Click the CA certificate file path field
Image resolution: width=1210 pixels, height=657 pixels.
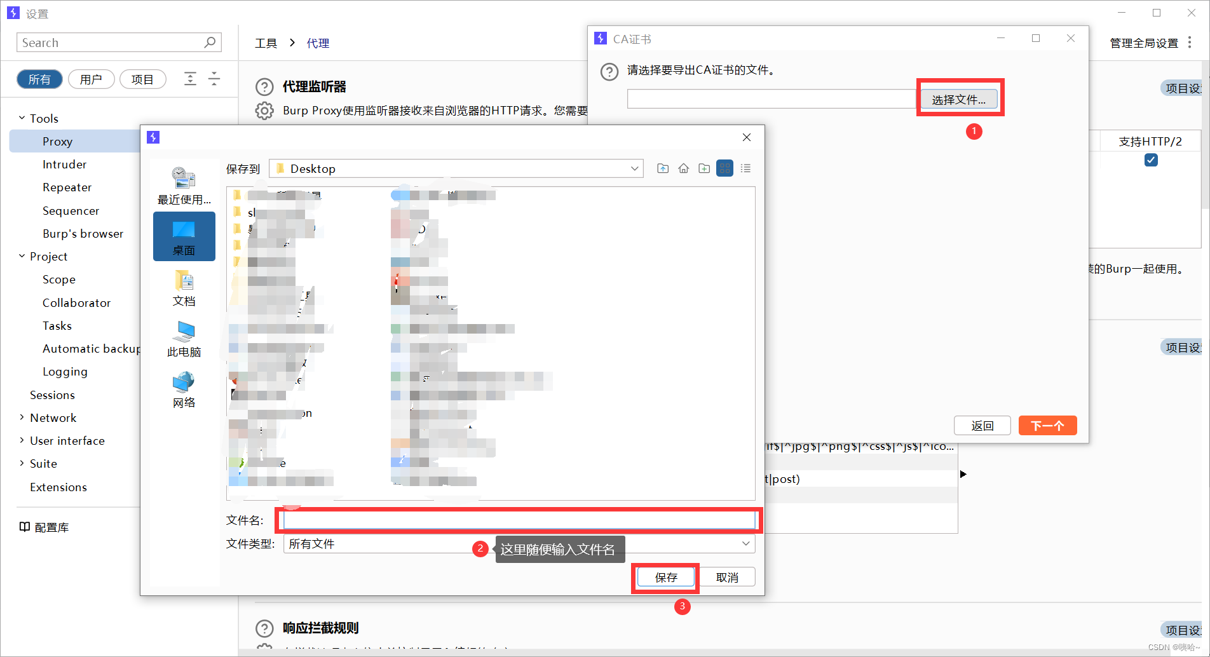pyautogui.click(x=772, y=99)
